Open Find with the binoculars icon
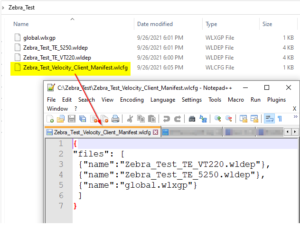Image resolution: width=300 pixels, height=226 pixels. click(192, 119)
